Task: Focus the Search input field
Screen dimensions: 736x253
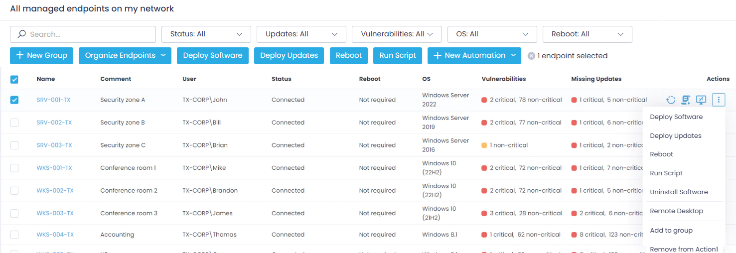Action: pos(83,34)
